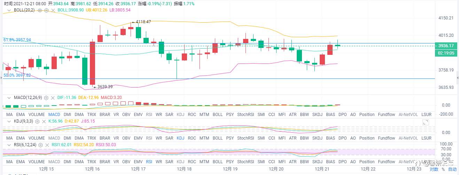Click the 4150.21 price axis label
This screenshot has width=459, height=175.
coord(446,18)
